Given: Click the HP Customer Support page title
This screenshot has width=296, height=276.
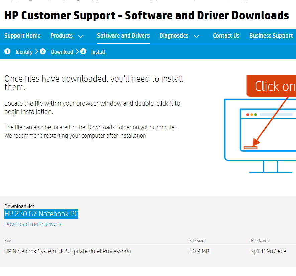Looking at the screenshot, I should click(x=147, y=15).
